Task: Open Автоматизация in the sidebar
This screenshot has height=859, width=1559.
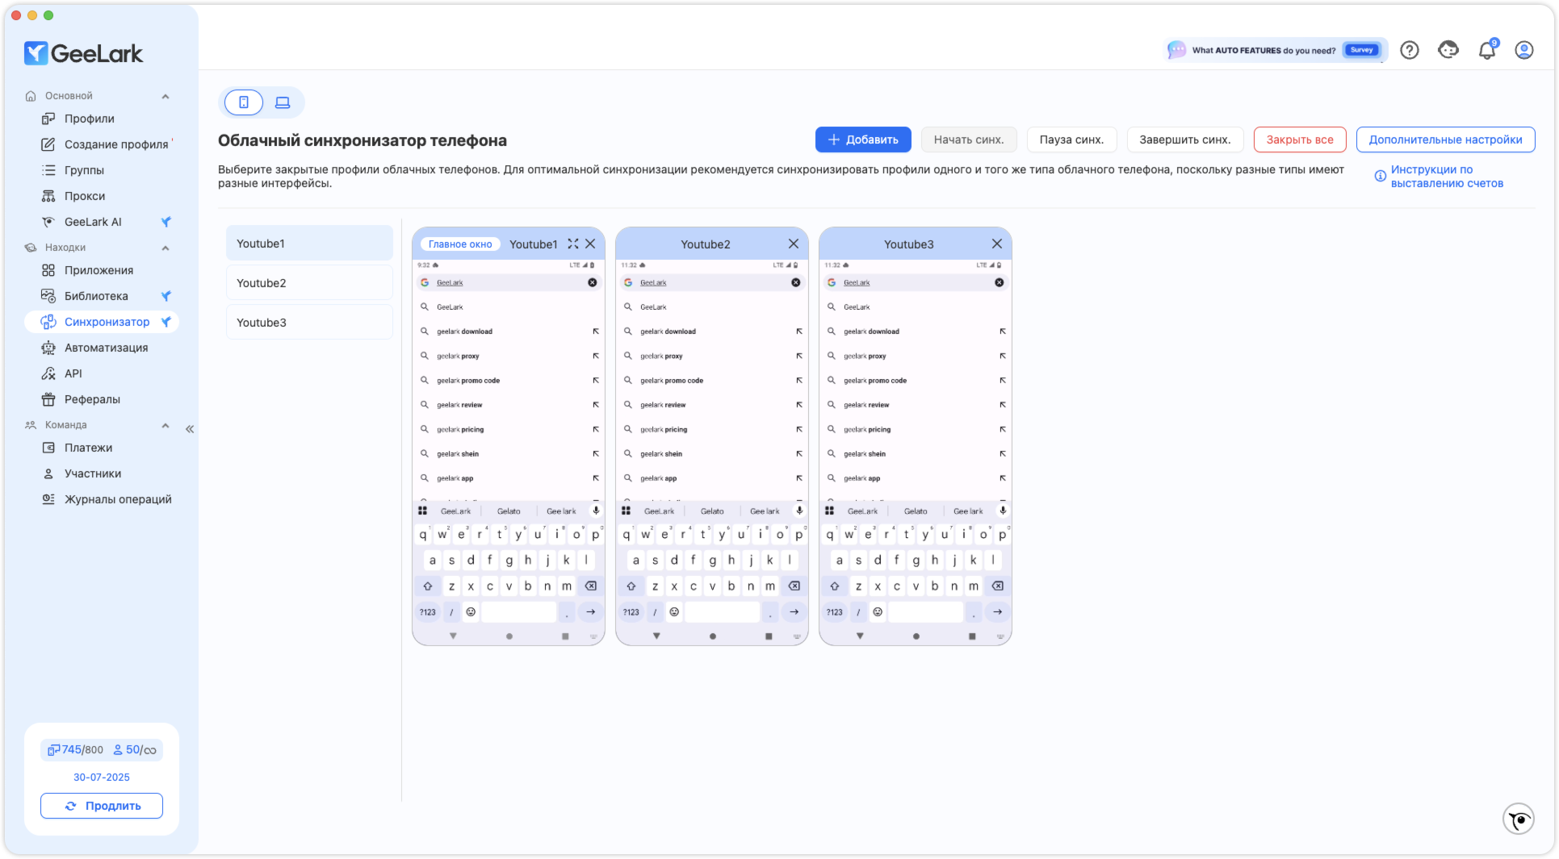Action: (x=106, y=348)
